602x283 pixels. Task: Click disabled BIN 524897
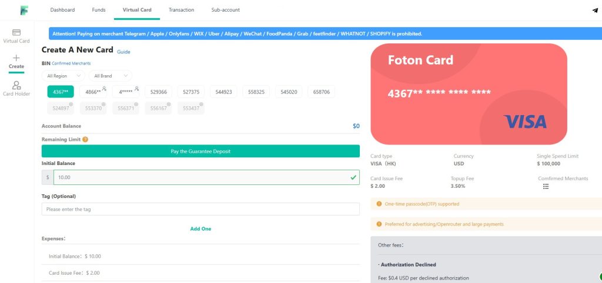click(61, 109)
